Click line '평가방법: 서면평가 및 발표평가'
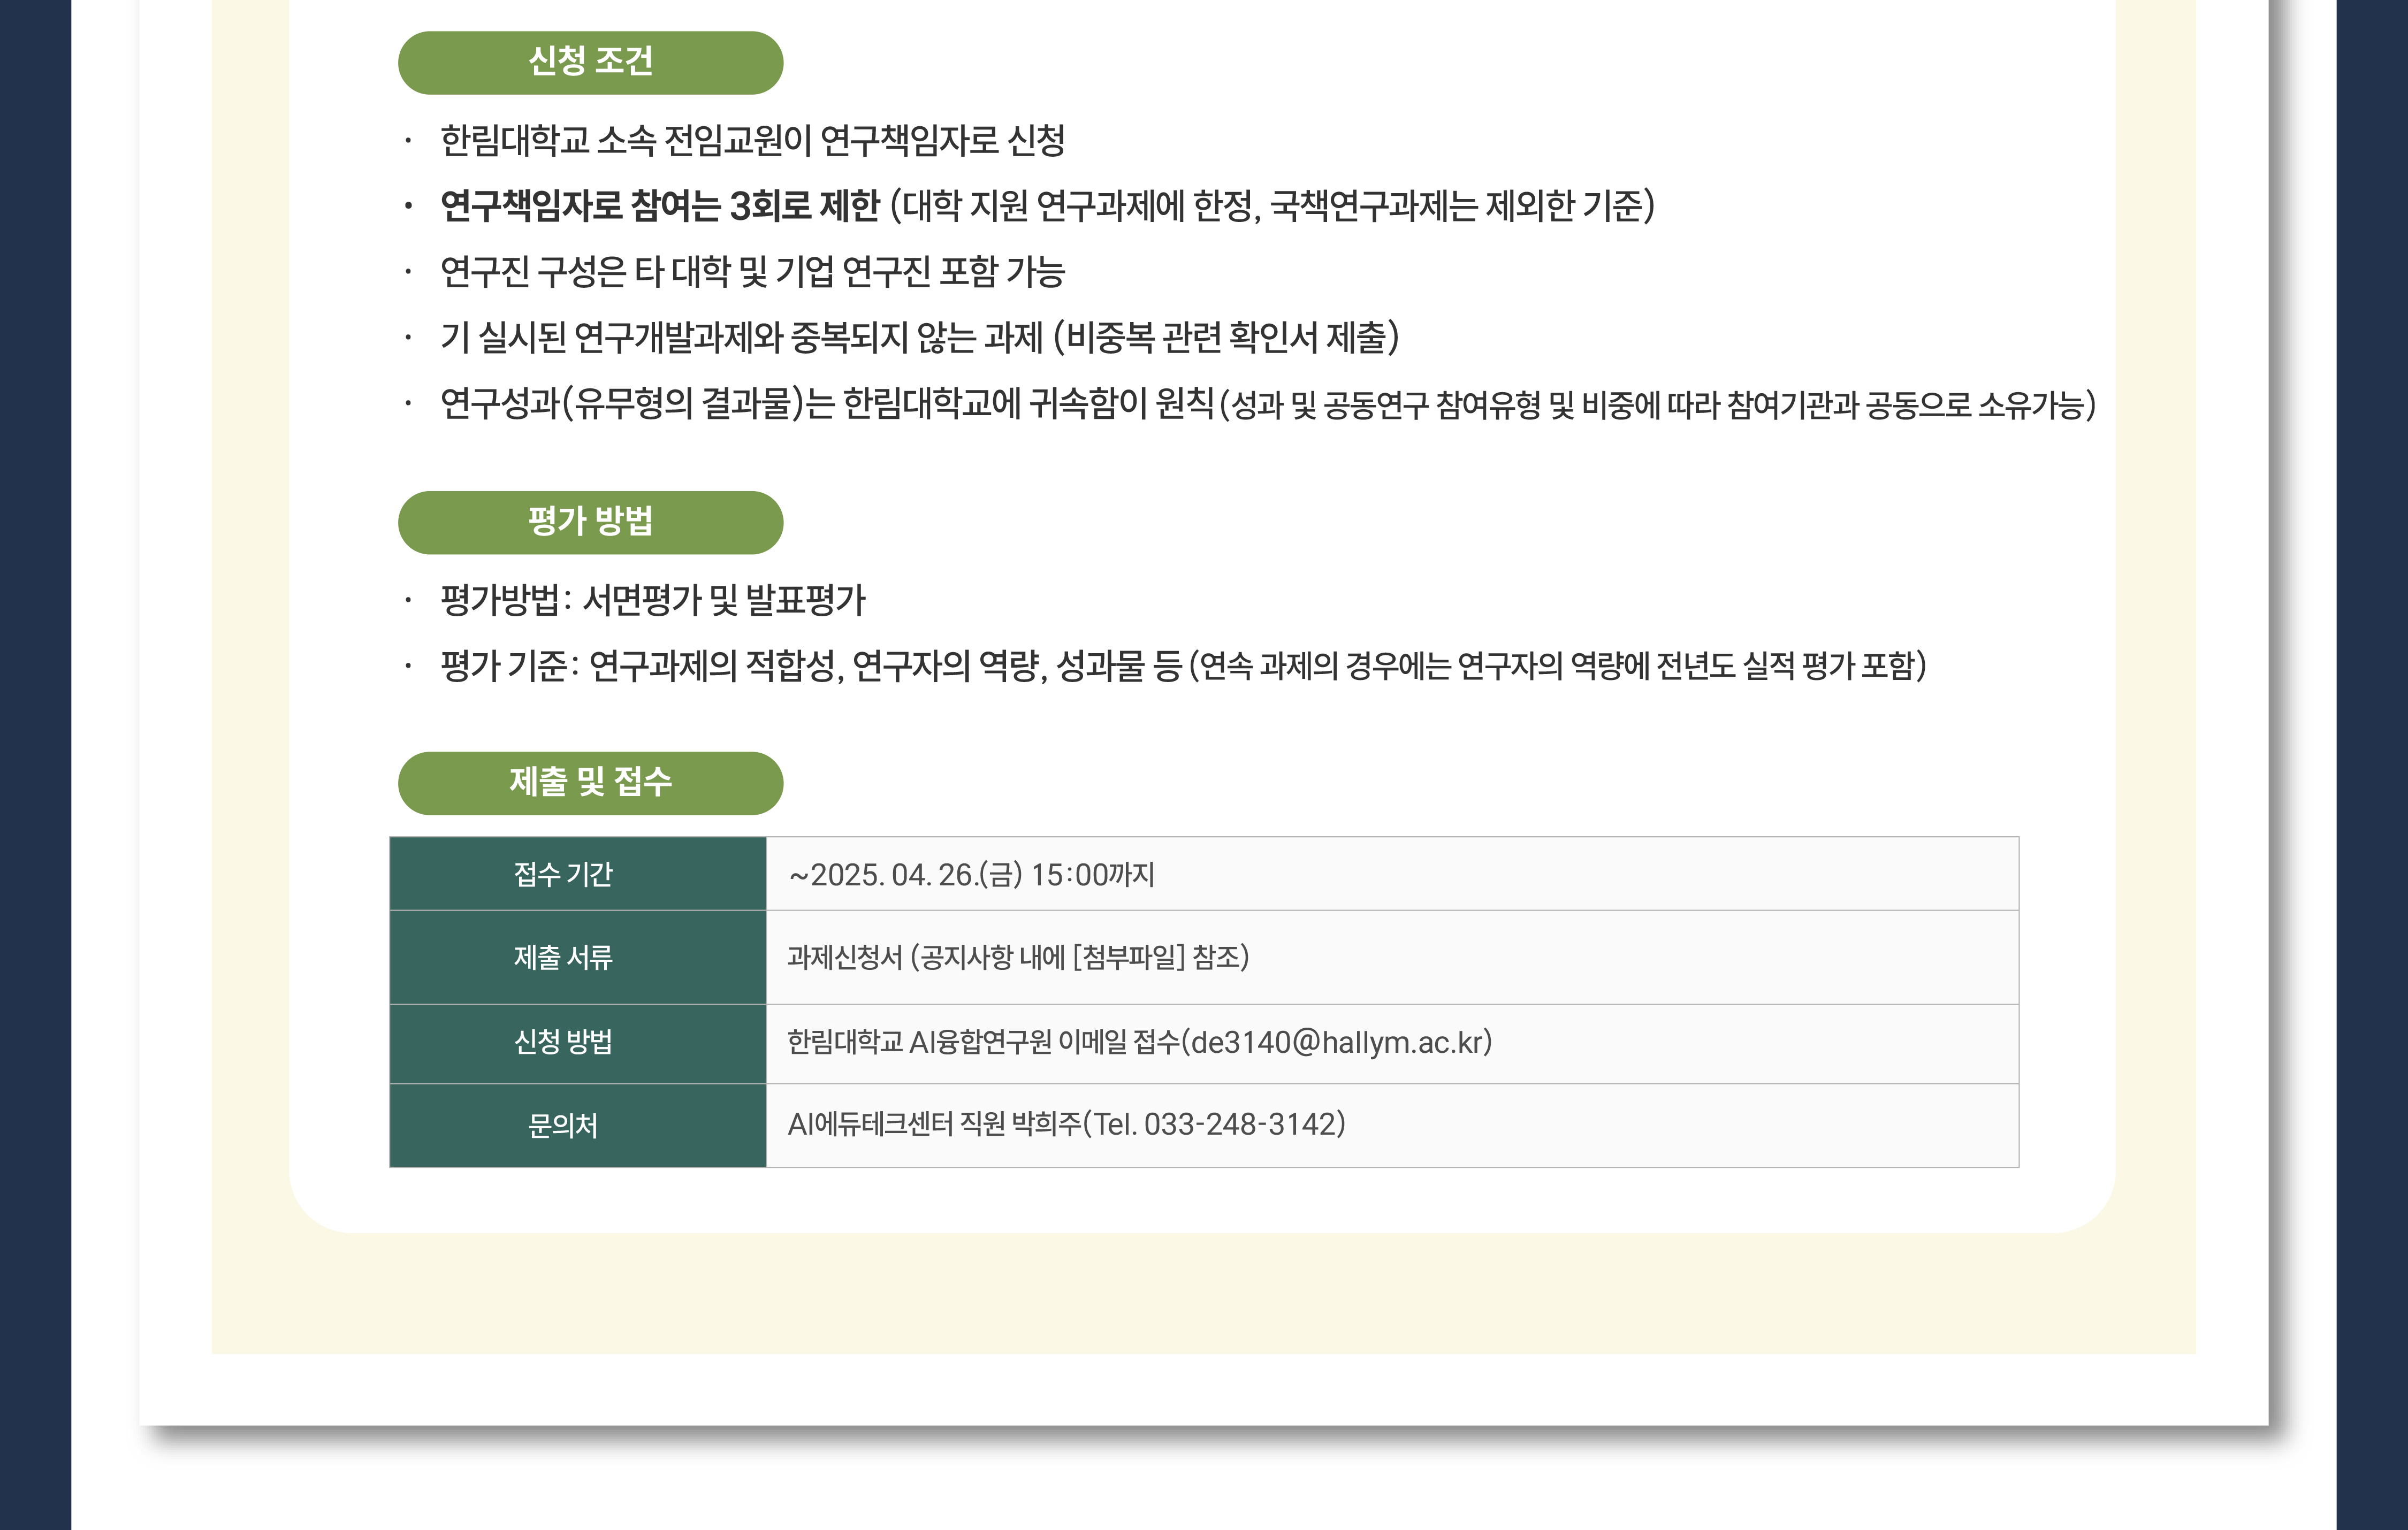2408x1530 pixels. [x=652, y=600]
